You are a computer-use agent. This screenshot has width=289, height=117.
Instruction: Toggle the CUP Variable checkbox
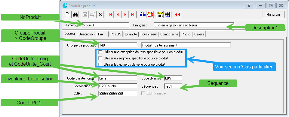143,94
